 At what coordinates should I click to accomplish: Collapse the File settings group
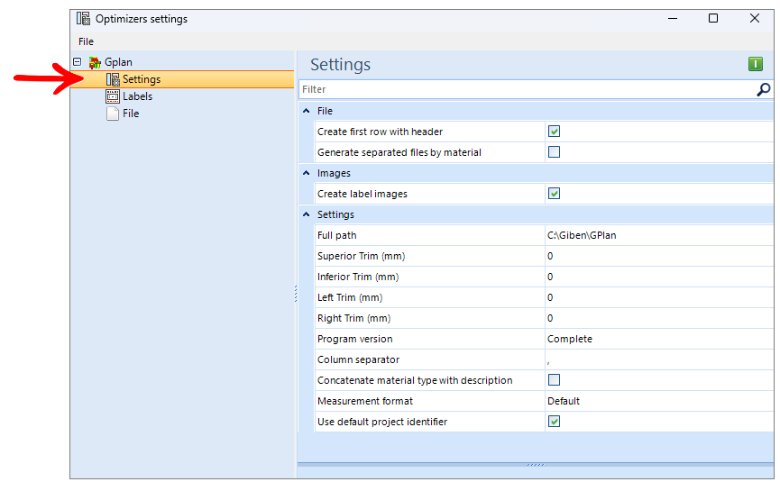point(307,111)
